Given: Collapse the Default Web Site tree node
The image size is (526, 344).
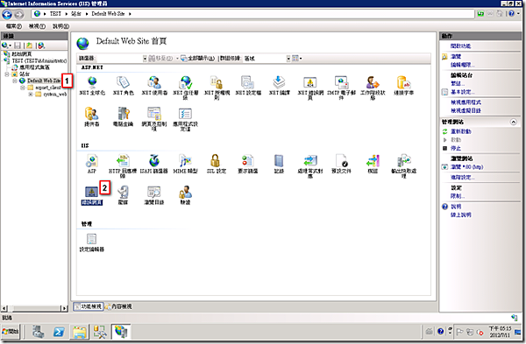Looking at the screenshot, I should [15, 81].
